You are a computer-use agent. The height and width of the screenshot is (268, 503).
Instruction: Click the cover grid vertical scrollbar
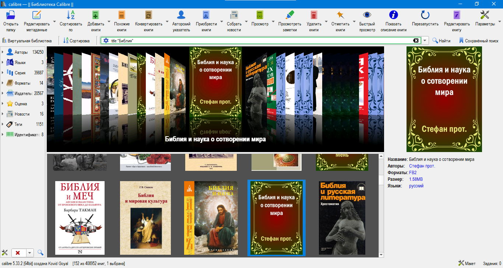tap(381, 205)
